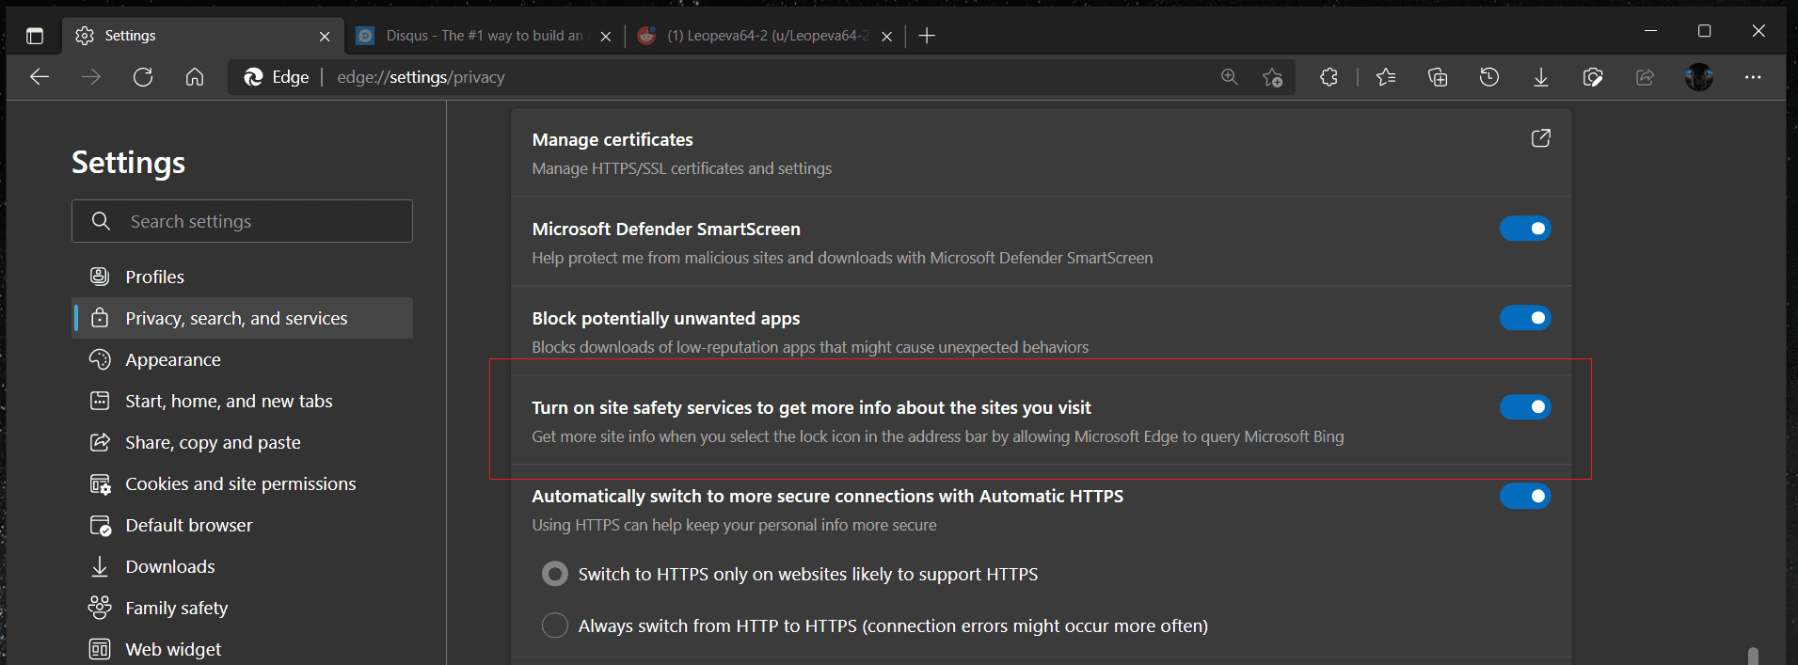Image resolution: width=1798 pixels, height=665 pixels.
Task: Click the Settings heading text
Action: coord(129,162)
